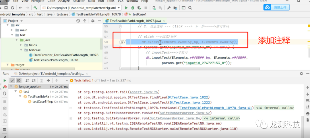Open settings via the wrench icon
The height and width of the screenshot is (138, 310).
click(x=169, y=8)
